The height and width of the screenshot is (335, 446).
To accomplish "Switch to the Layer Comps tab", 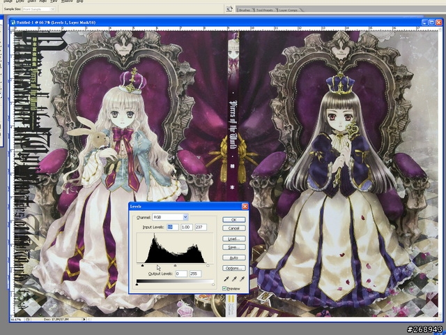I will pyautogui.click(x=288, y=10).
